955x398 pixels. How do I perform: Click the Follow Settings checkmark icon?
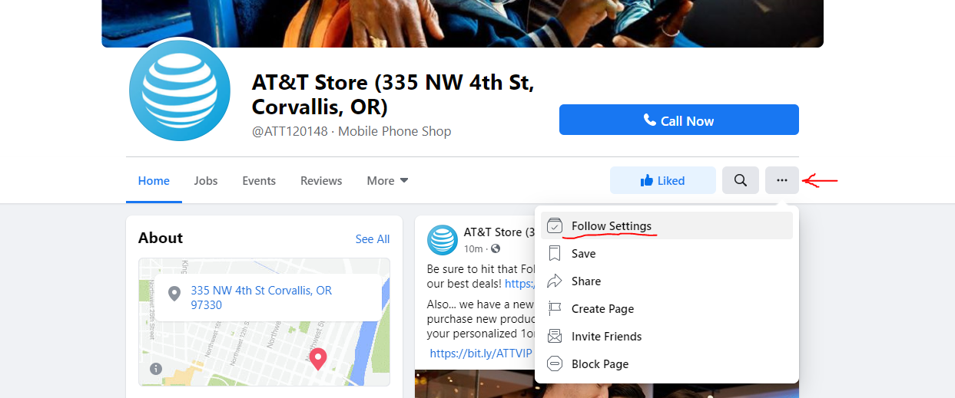[555, 226]
